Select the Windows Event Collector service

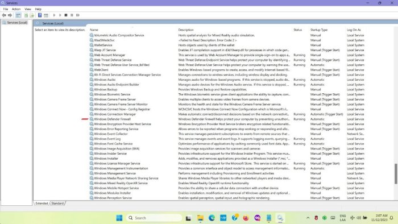click(111, 134)
